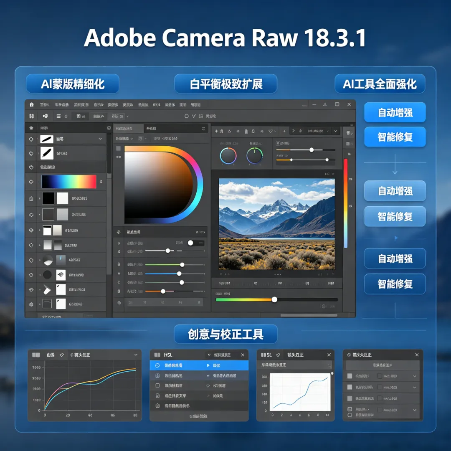
Task: Click the circle icon in the top toolbar
Action: click(186, 116)
